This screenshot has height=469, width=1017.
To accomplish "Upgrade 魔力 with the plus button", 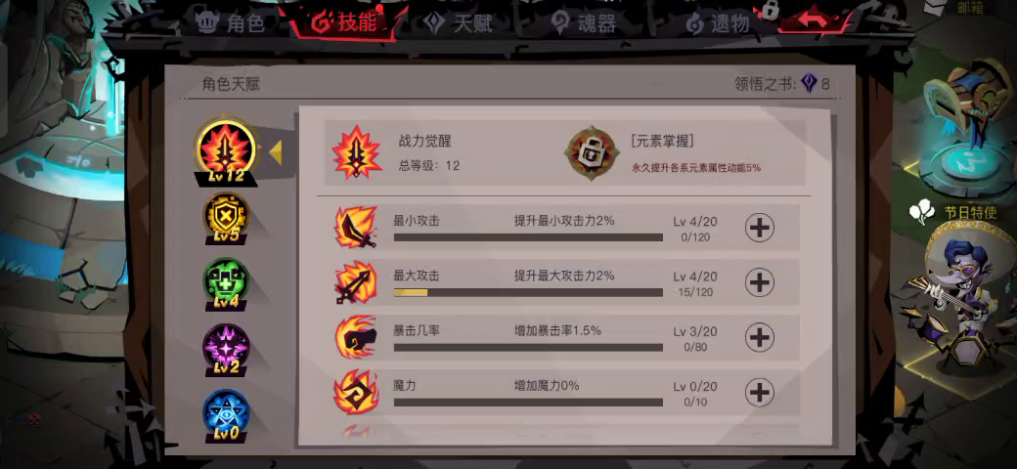I will tap(760, 393).
